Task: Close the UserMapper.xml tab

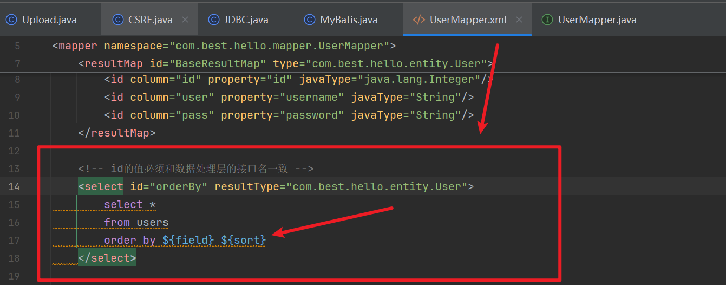Action: [x=519, y=20]
